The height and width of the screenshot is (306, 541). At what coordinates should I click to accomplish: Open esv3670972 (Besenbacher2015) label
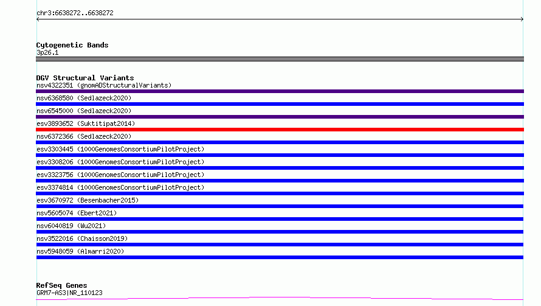88,200
